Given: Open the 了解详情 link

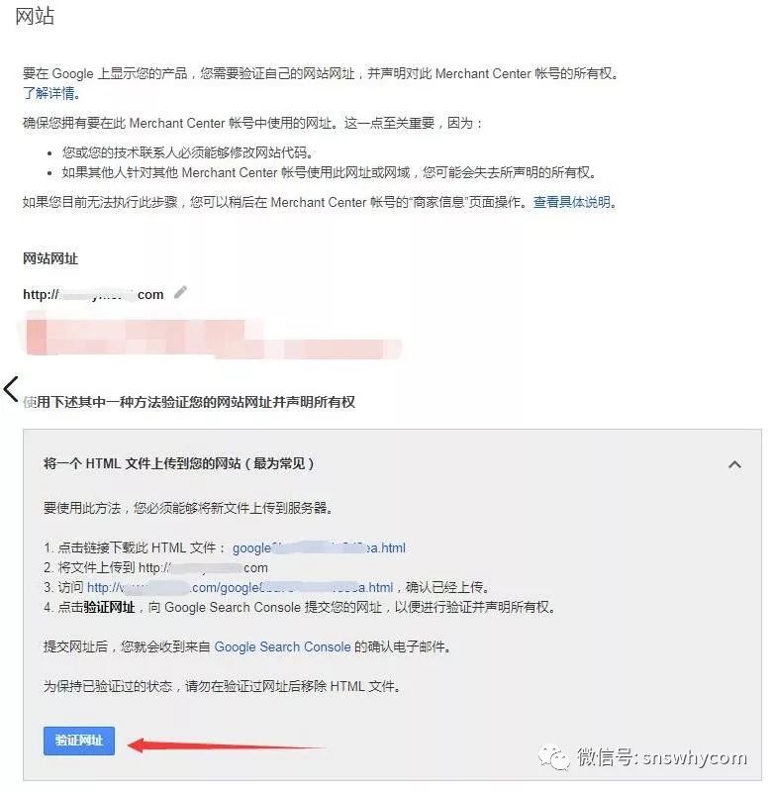Looking at the screenshot, I should click(49, 93).
